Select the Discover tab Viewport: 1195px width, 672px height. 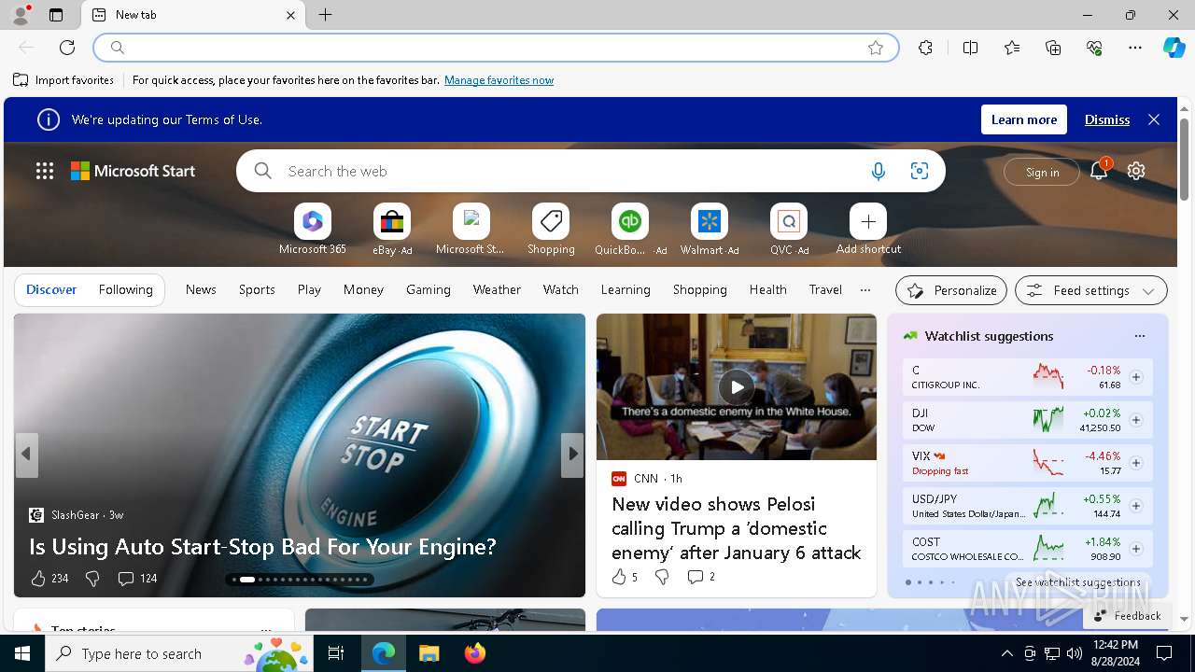point(51,290)
